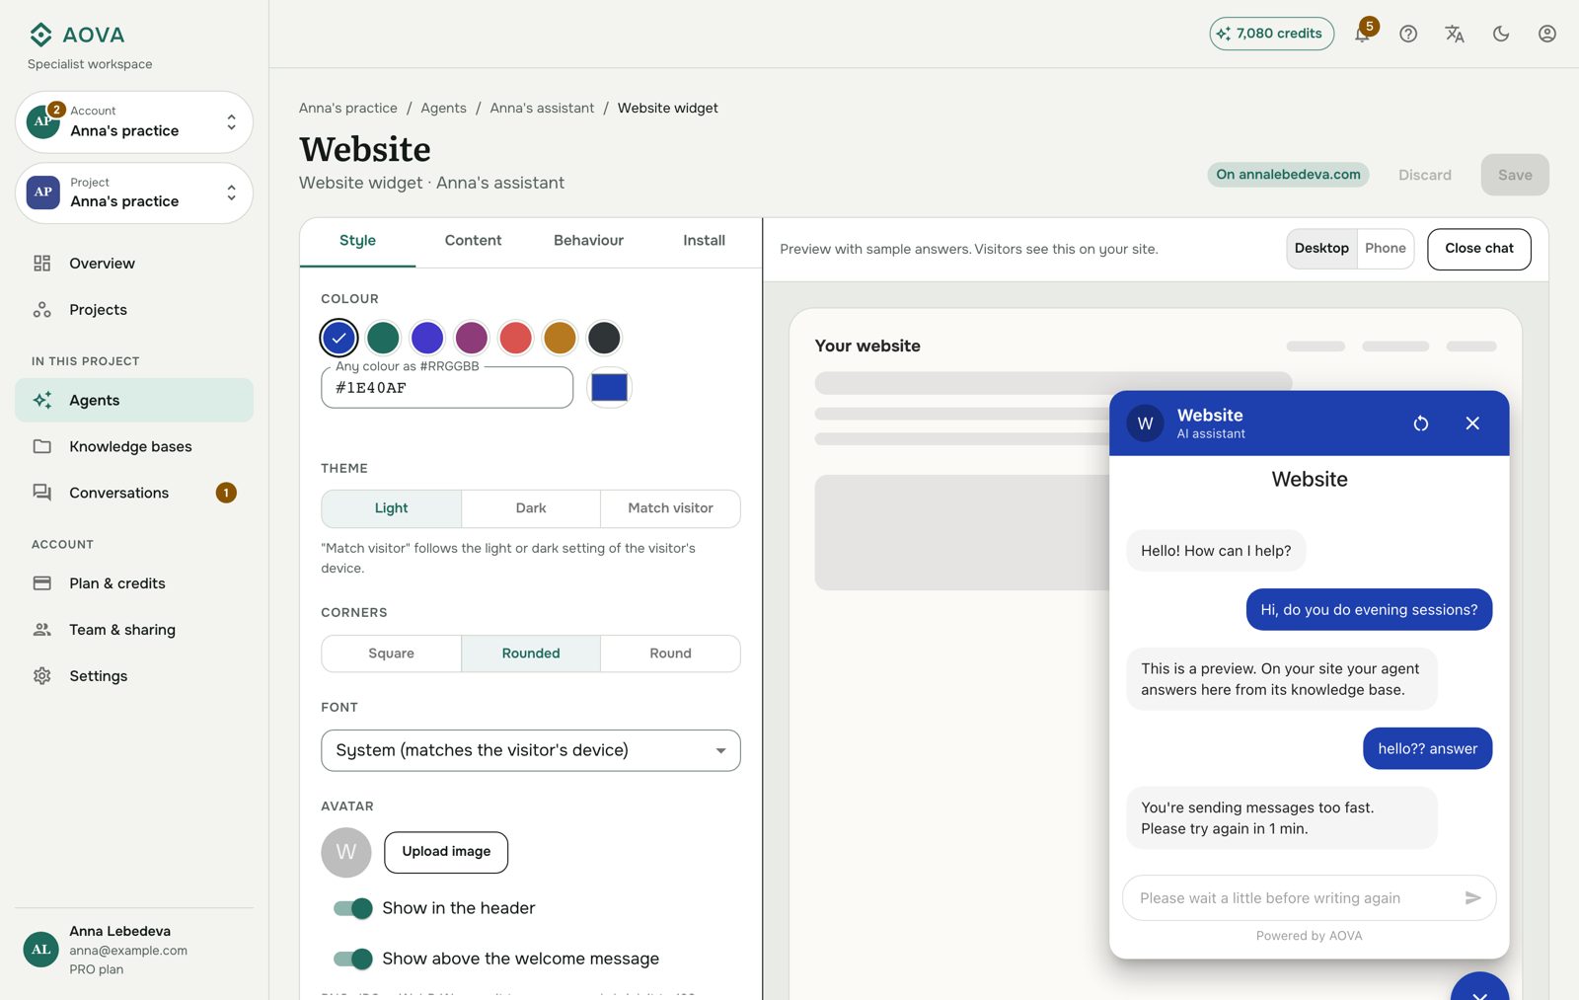Image resolution: width=1579 pixels, height=1000 pixels.
Task: Toggle off Show in the header
Action: [x=352, y=908]
